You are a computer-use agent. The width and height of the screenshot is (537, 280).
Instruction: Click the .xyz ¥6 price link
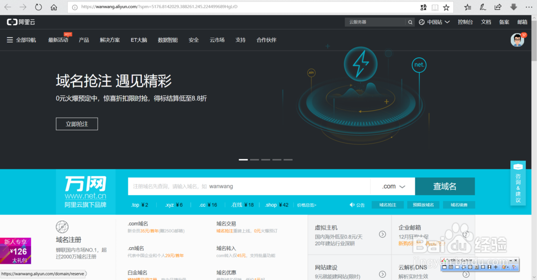click(x=174, y=205)
